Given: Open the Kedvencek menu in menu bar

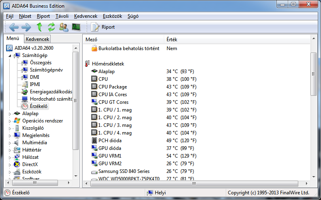Looking at the screenshot, I should pyautogui.click(x=86, y=16).
